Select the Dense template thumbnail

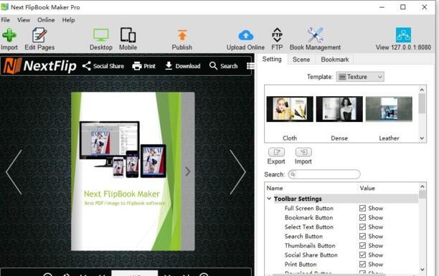point(339,109)
